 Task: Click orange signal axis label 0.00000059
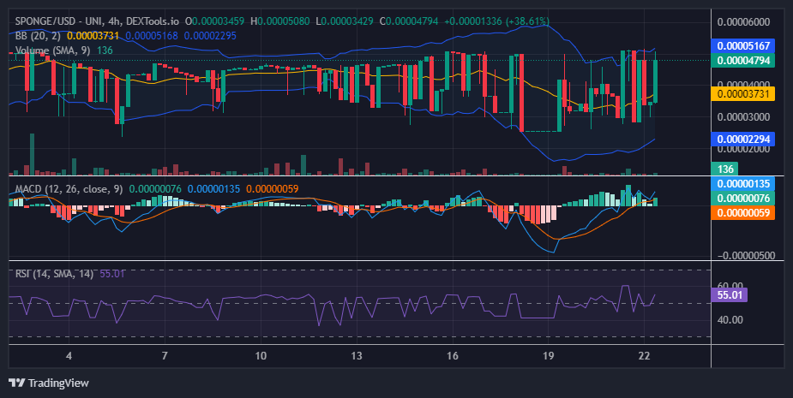click(x=743, y=212)
